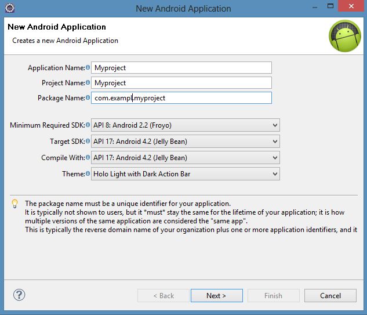This screenshot has height=315, width=367.
Task: Open the Compile With dropdown
Action: click(185, 158)
